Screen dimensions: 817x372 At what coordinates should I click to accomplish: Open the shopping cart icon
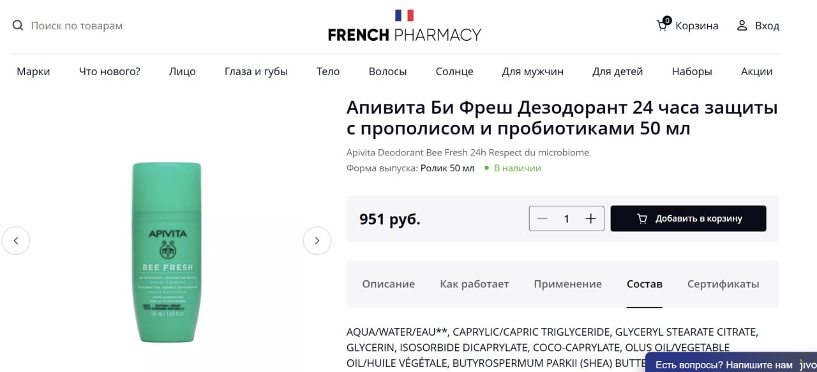(x=663, y=25)
